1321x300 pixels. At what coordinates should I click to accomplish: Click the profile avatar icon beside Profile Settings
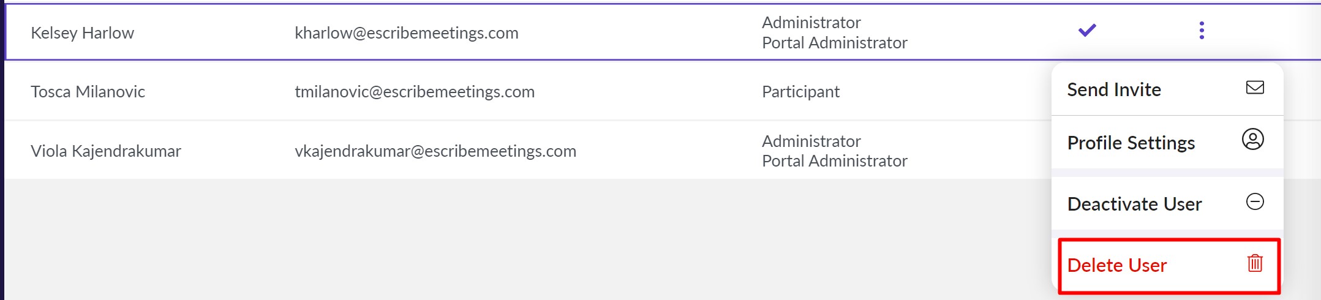pos(1253,140)
